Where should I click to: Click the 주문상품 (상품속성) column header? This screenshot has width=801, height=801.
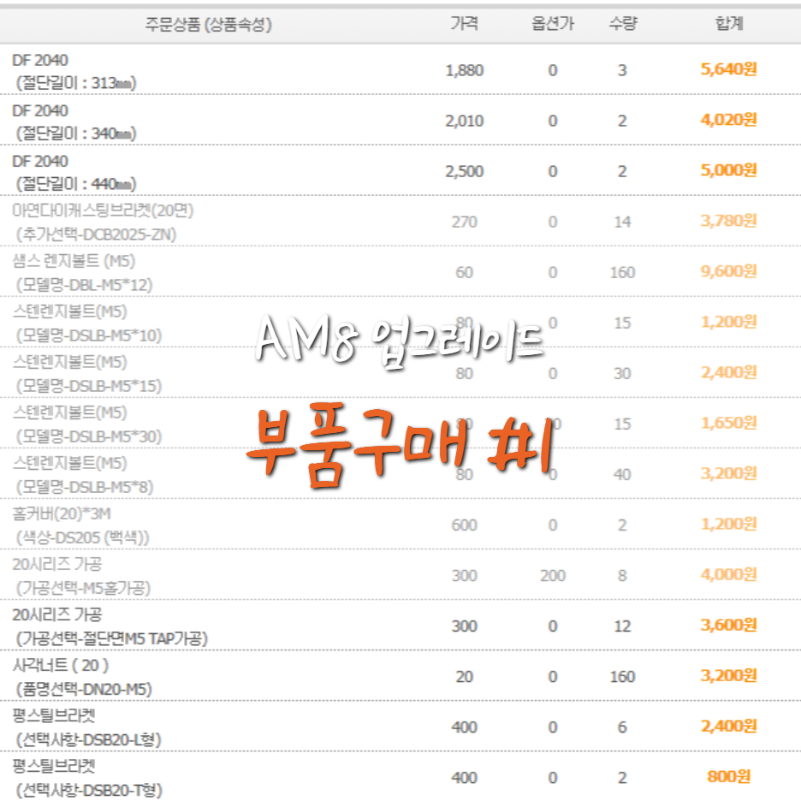tap(209, 24)
